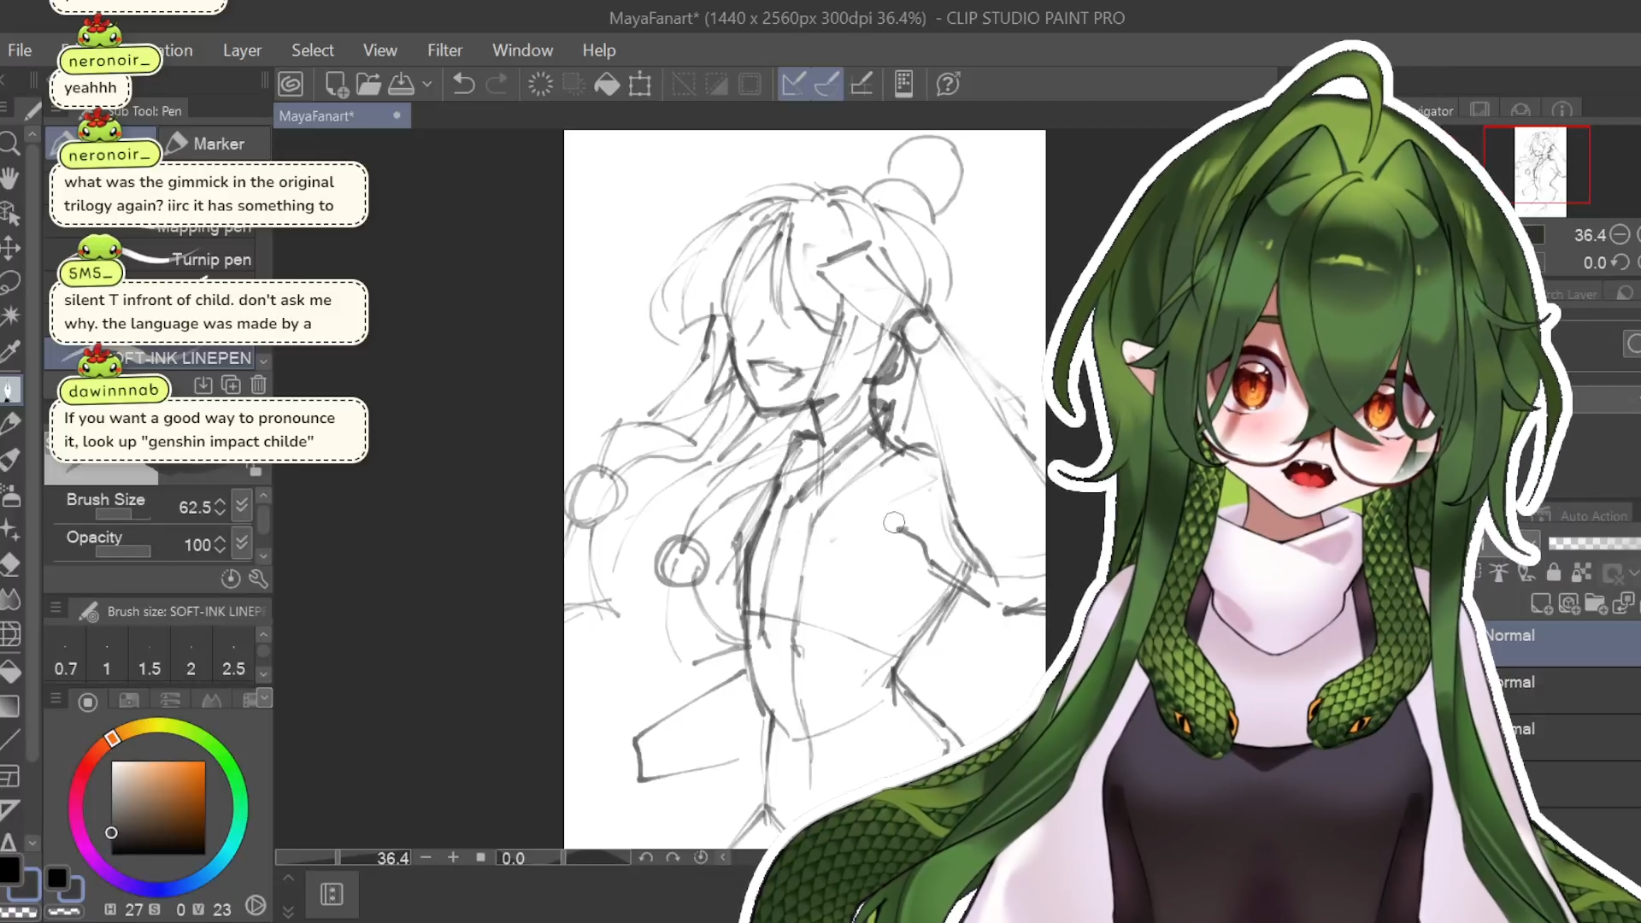Open the File menu
Viewport: 1641px width, 923px height.
(20, 50)
